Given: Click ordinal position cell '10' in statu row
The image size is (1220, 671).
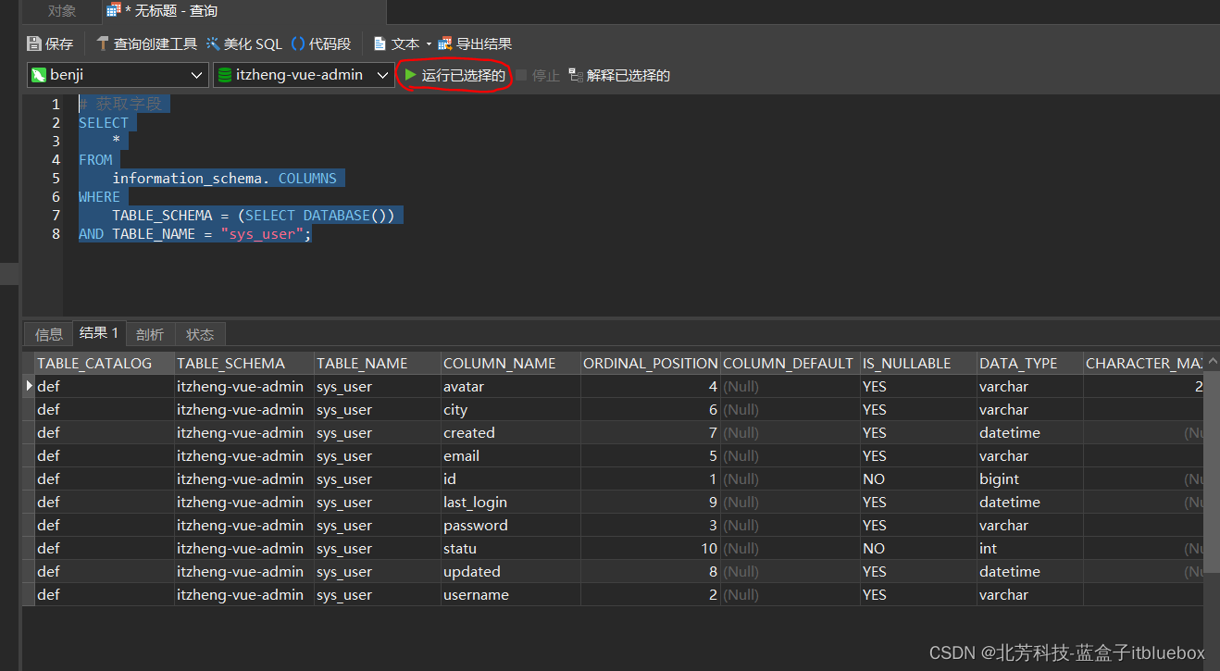Looking at the screenshot, I should [651, 548].
